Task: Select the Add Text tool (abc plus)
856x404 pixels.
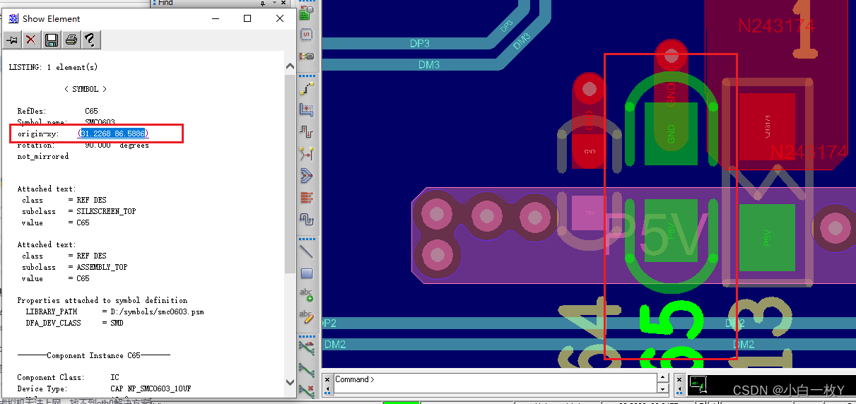Action: tap(307, 295)
